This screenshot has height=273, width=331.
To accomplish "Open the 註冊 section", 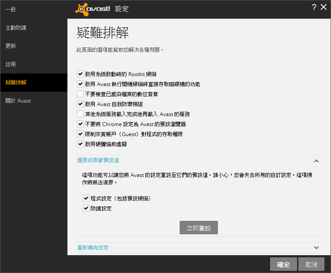I will (x=34, y=64).
